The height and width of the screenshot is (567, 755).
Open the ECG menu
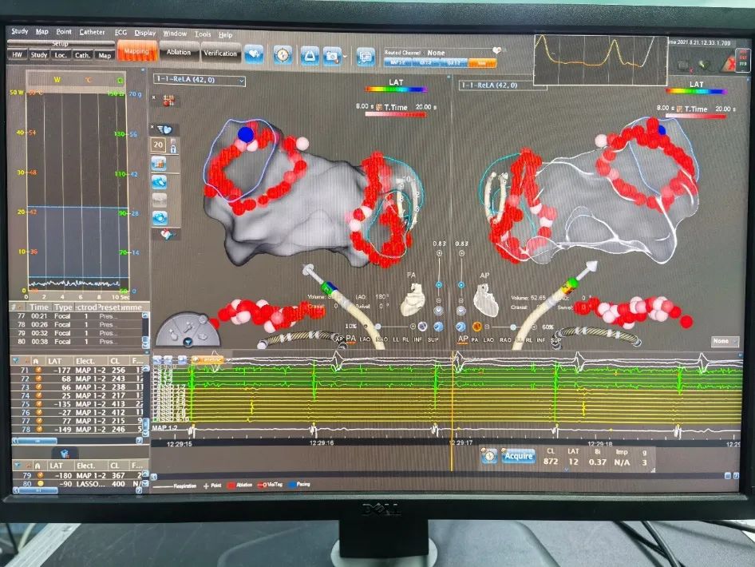point(121,32)
